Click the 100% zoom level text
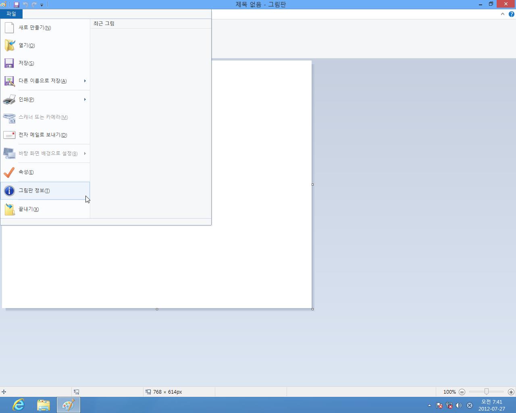516x413 pixels. (x=449, y=392)
